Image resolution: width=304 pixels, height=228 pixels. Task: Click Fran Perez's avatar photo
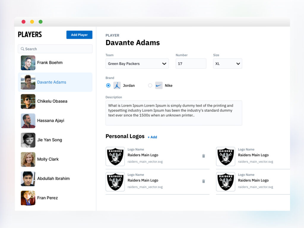click(28, 198)
